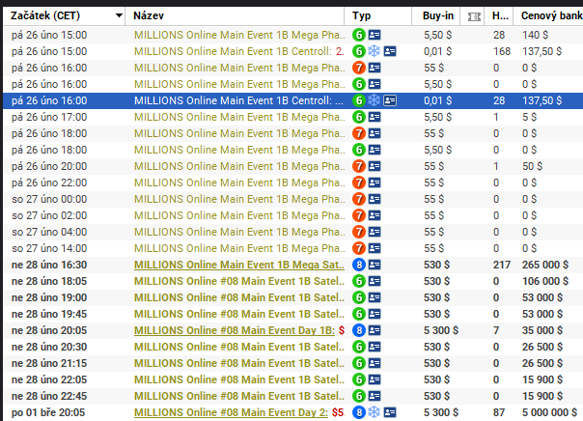Click prize pool '5 $' in pá 17:00 row

(x=530, y=117)
